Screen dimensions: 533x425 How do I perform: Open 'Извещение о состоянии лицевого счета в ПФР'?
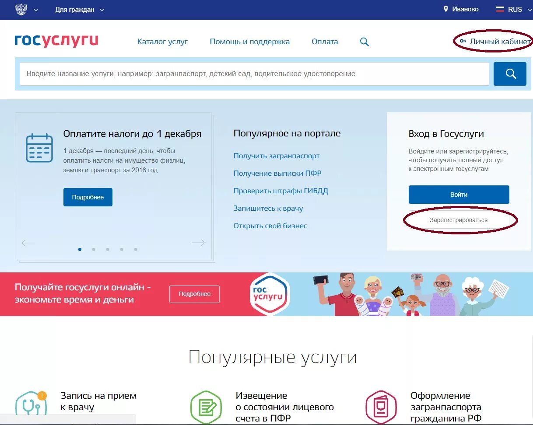point(285,407)
